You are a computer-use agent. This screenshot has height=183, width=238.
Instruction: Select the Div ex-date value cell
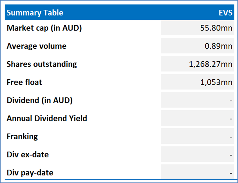coord(197,154)
